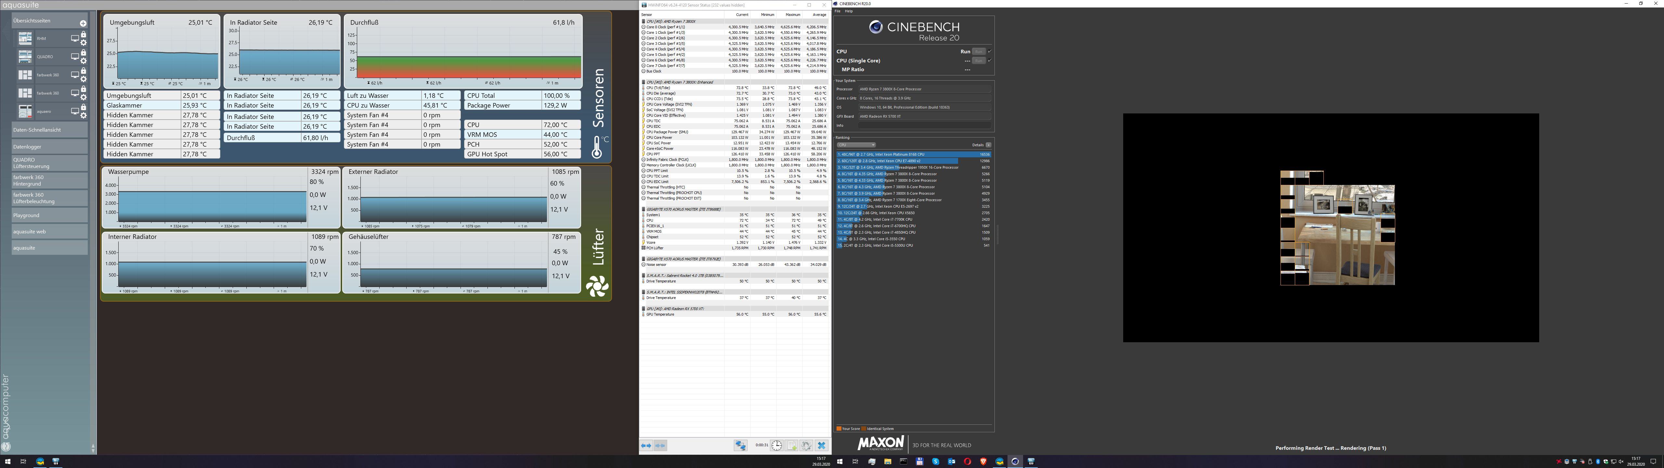
Task: Click monitor icon for aquaero page
Action: click(75, 111)
